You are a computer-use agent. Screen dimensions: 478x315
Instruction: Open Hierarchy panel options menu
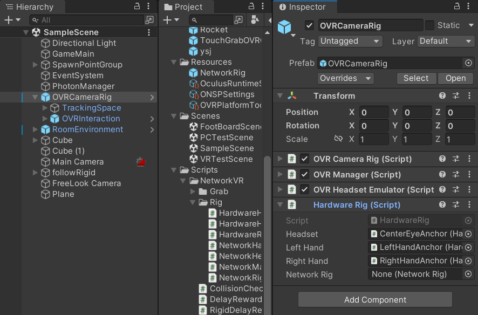[148, 6]
